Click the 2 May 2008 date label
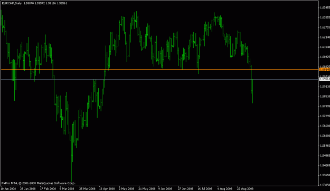The width and height of the screenshot is (330, 191). tap(126, 189)
